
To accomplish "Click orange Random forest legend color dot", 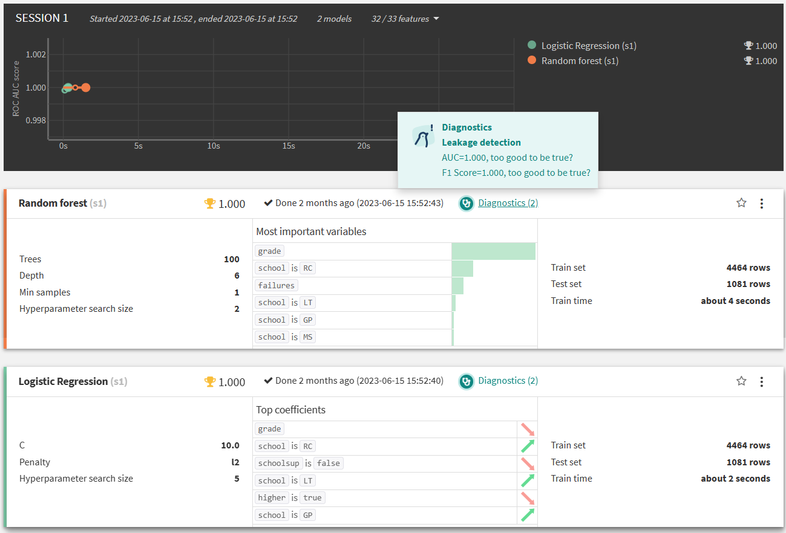I will [532, 60].
